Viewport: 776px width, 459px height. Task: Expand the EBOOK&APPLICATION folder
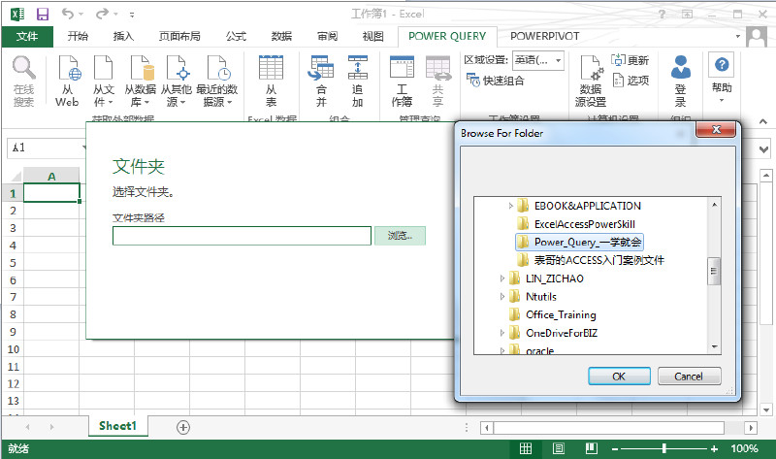tap(511, 206)
